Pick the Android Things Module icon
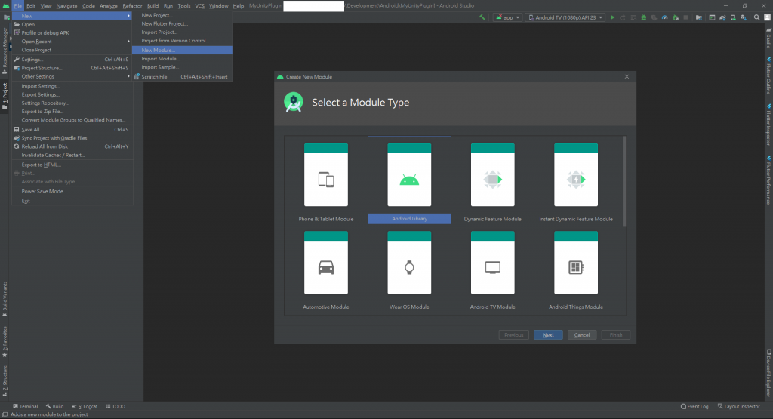 click(x=576, y=269)
